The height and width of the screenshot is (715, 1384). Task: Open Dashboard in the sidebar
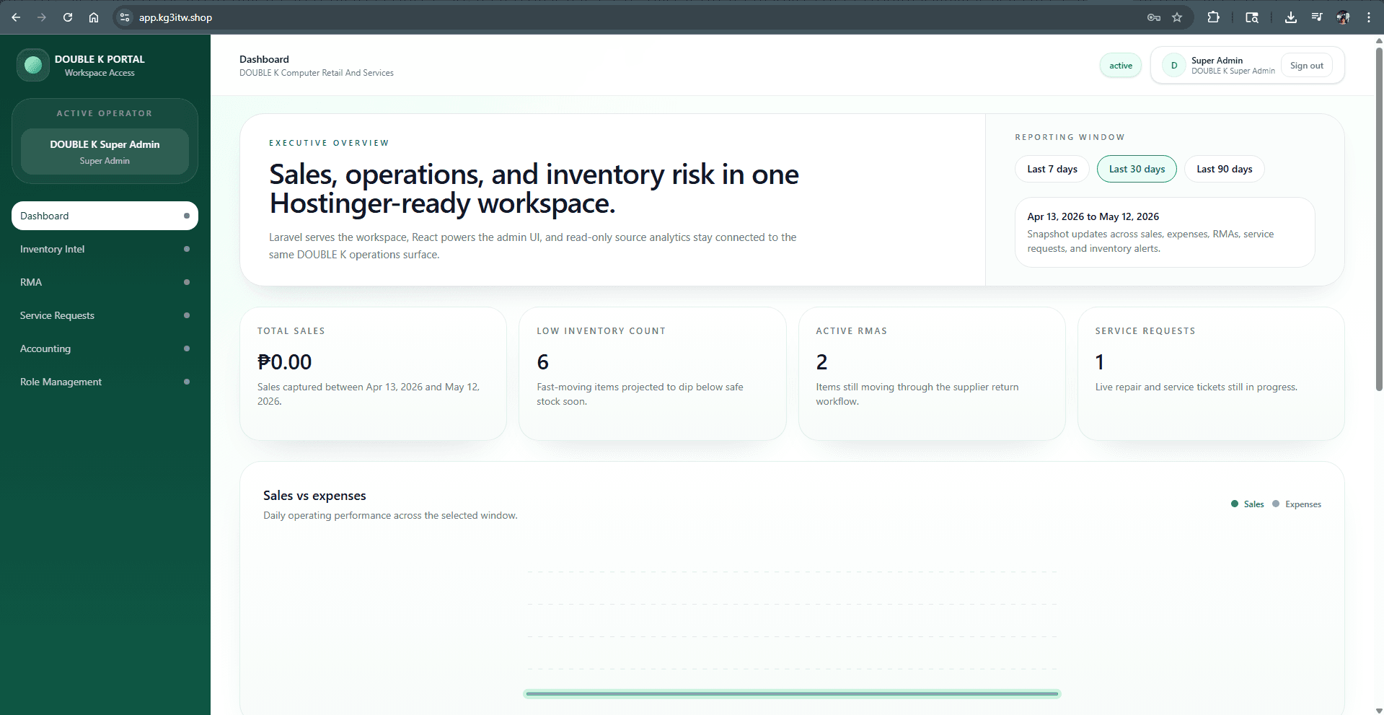(x=105, y=216)
